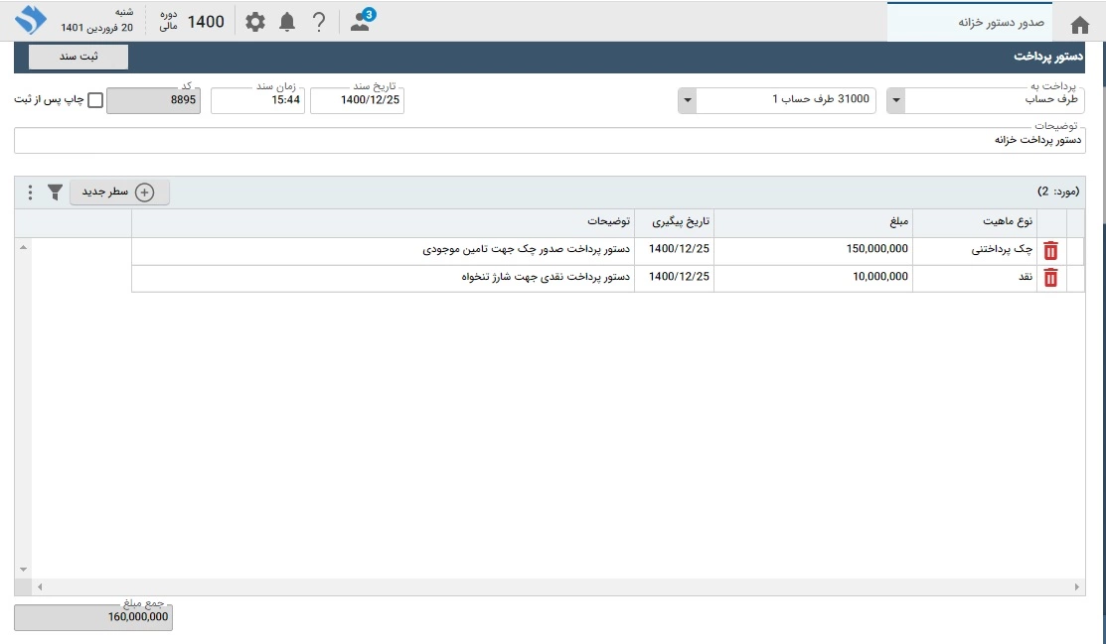
Task: Open the settings gear icon
Action: coord(255,22)
